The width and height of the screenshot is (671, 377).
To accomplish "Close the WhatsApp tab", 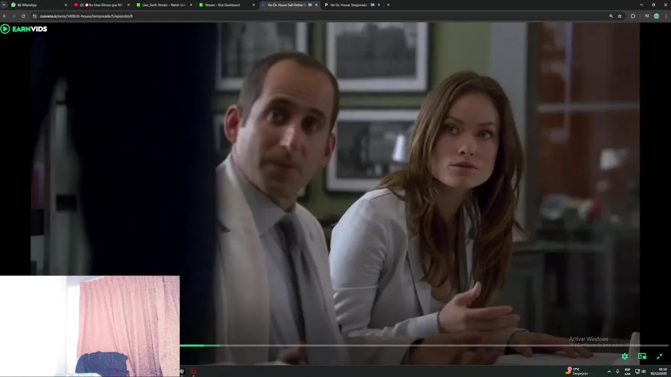I will pyautogui.click(x=66, y=5).
